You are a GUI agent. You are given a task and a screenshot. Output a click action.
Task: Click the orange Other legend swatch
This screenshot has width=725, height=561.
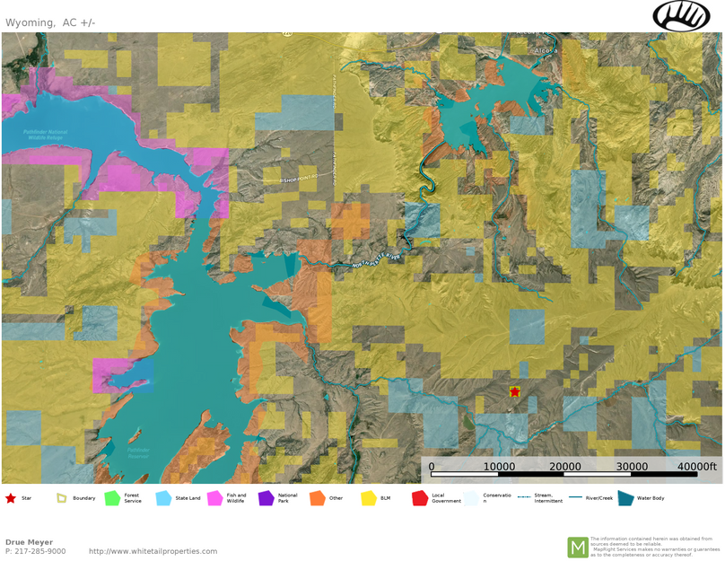(x=318, y=498)
